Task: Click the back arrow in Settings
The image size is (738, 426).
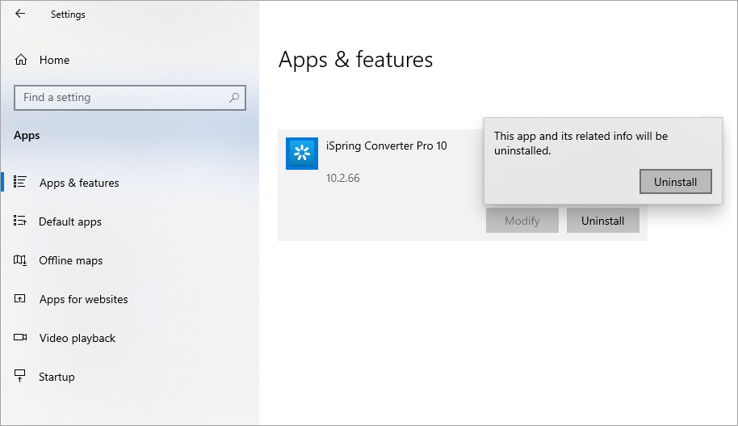Action: (x=20, y=14)
